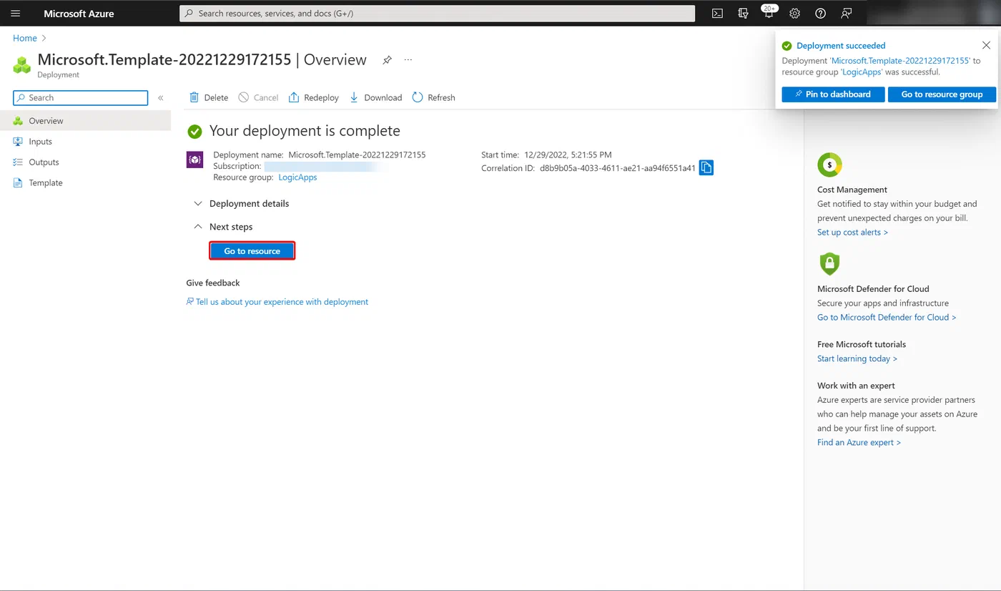
Task: Open portal Settings gear icon
Action: pos(794,14)
